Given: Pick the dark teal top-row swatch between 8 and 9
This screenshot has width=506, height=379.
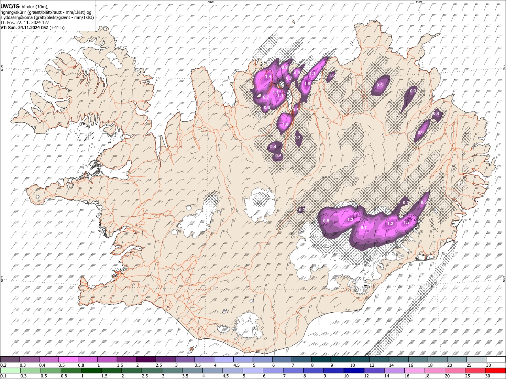Looking at the screenshot, I should [x=320, y=360].
